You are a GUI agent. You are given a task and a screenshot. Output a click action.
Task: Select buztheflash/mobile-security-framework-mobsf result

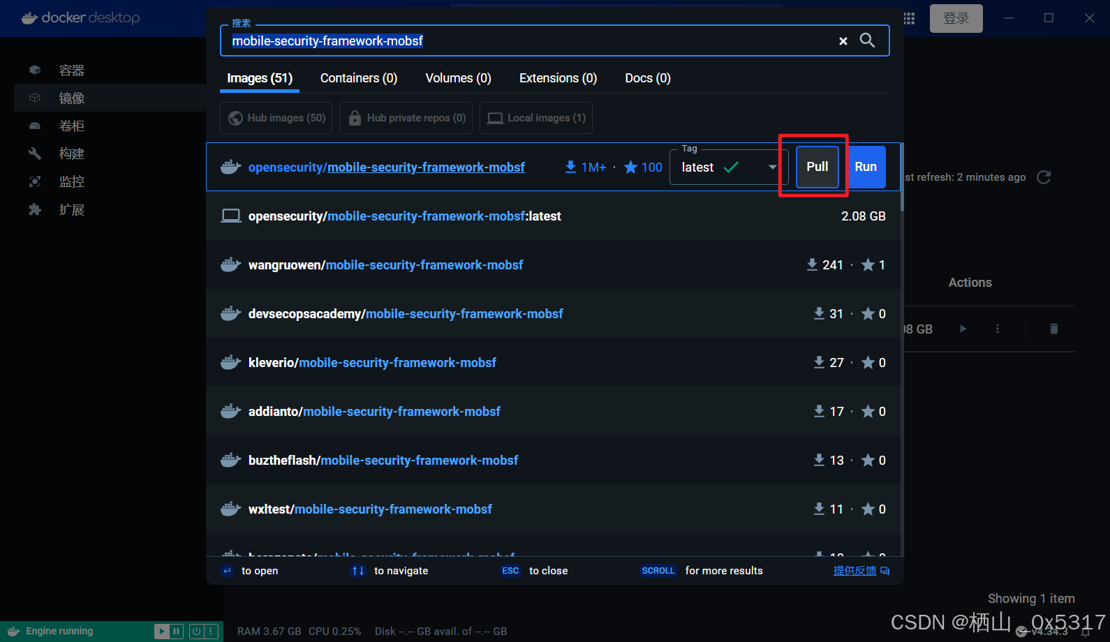point(553,461)
